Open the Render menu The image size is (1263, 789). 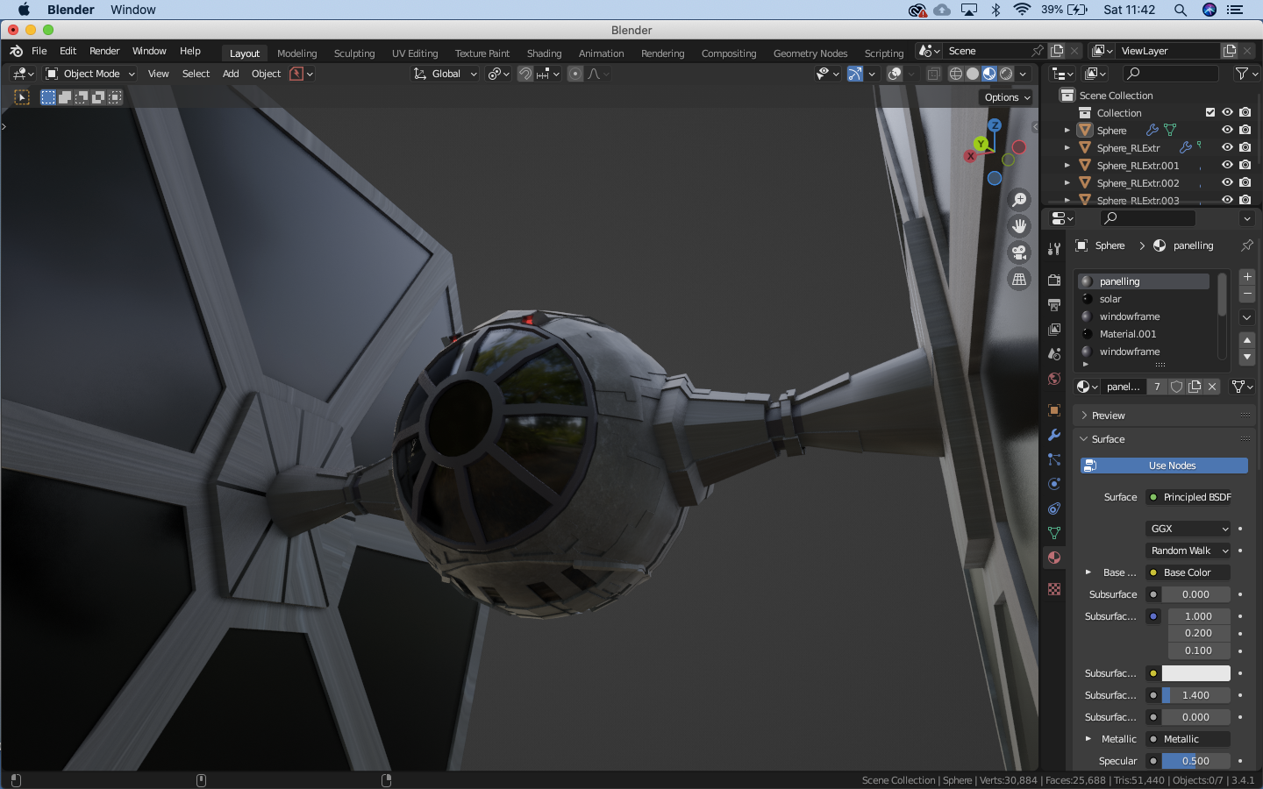(104, 51)
